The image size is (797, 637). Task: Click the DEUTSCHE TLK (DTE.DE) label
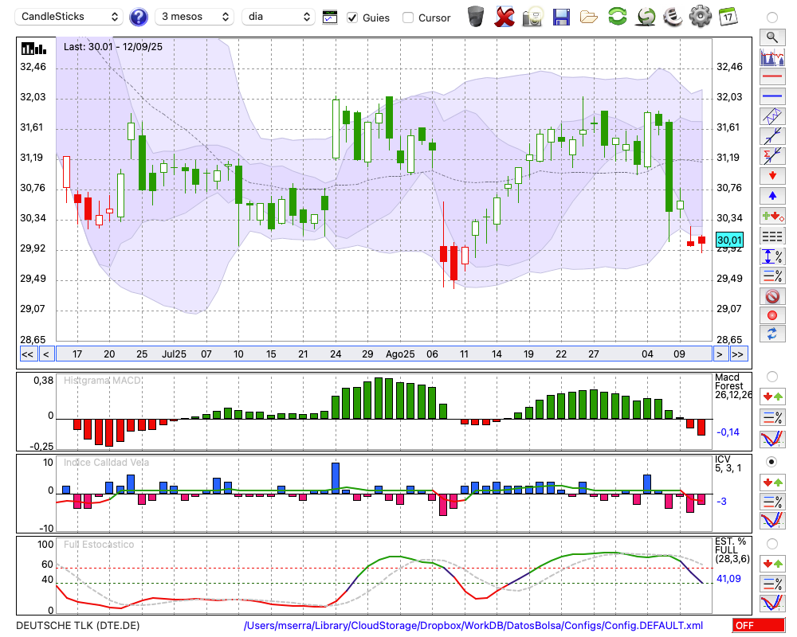[x=78, y=625]
